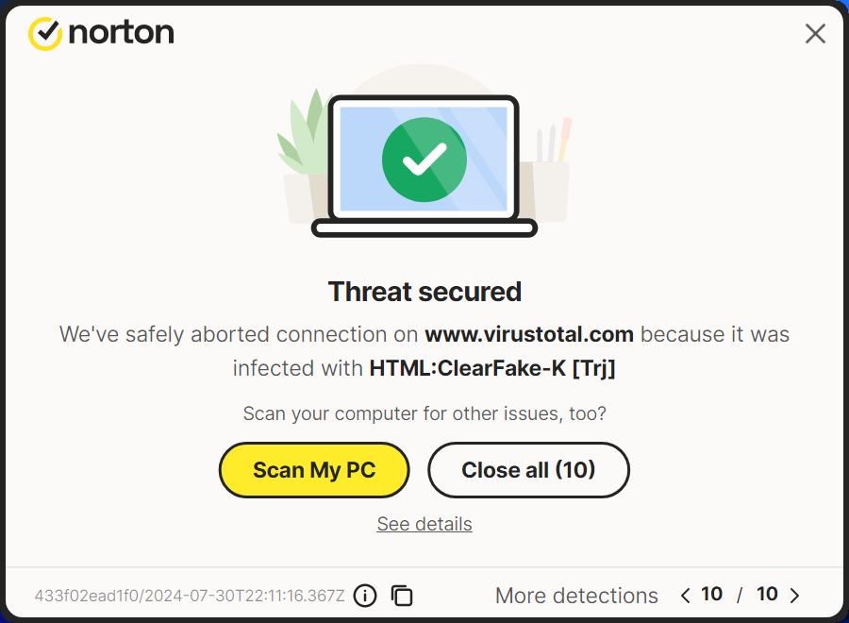This screenshot has width=849, height=623.
Task: Click the detection ID and timestamp text
Action: pyautogui.click(x=190, y=596)
